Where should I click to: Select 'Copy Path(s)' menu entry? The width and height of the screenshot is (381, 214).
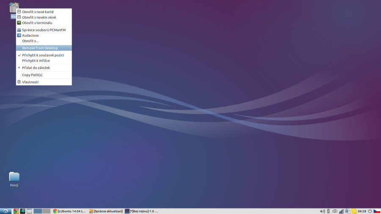pyautogui.click(x=44, y=75)
